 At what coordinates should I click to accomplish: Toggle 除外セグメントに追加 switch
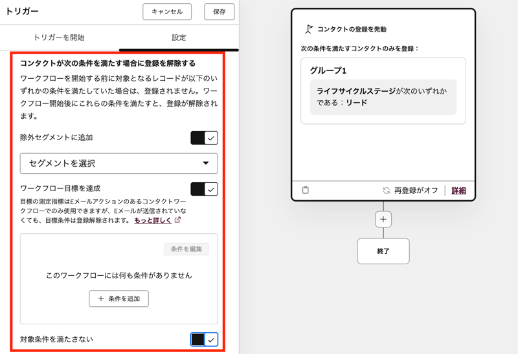point(204,138)
